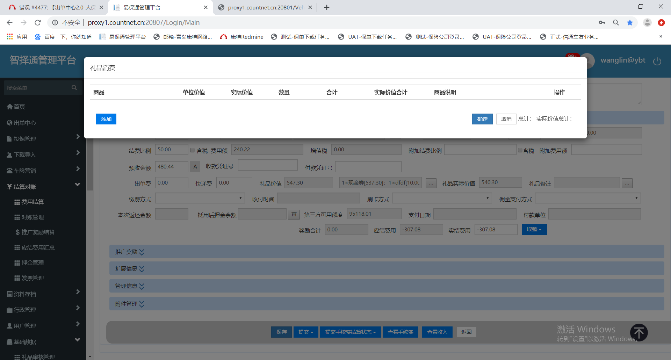Expand the 推广奖励 section
The height and width of the screenshot is (360, 671).
(x=130, y=252)
